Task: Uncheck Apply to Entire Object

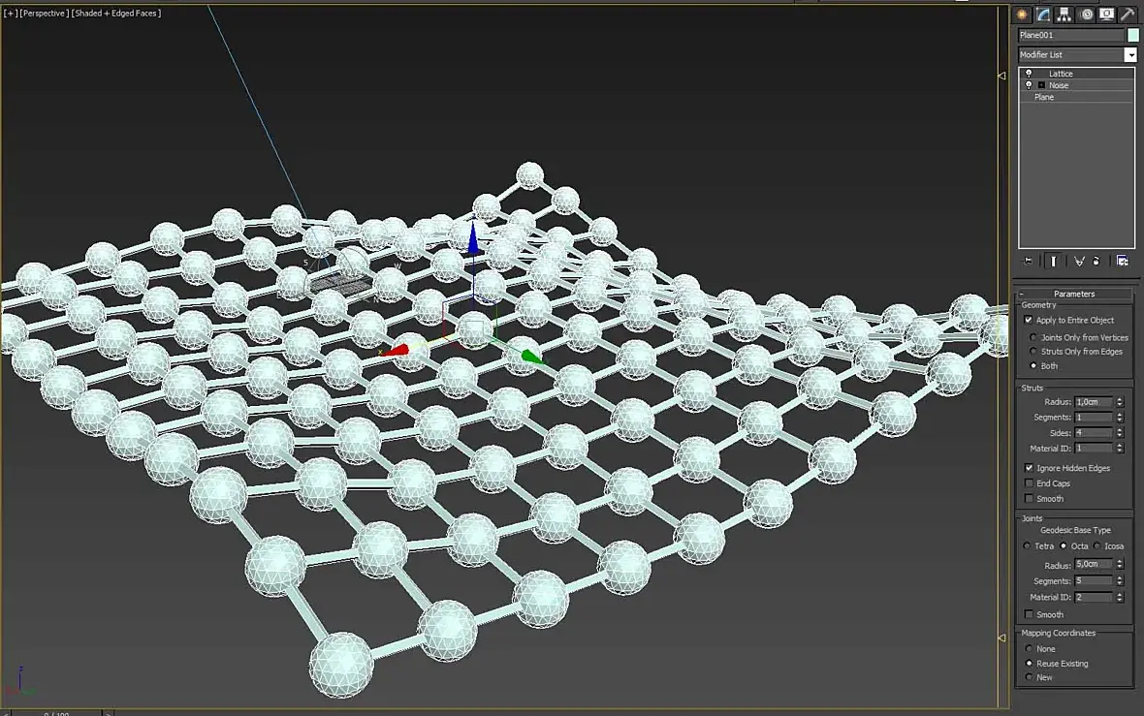Action: pos(1029,320)
